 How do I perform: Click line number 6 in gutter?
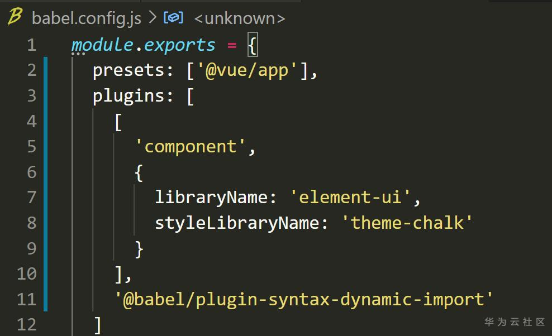(x=32, y=172)
